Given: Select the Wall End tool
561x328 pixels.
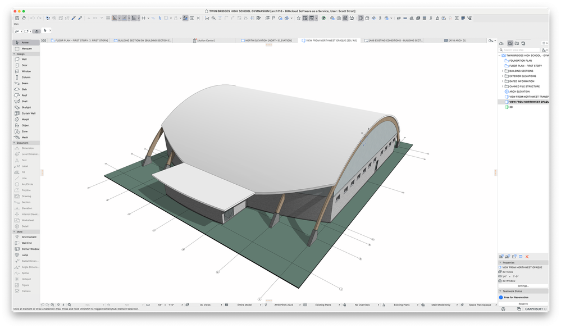Looking at the screenshot, I should [26, 243].
